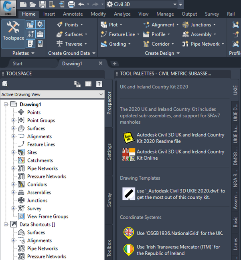This screenshot has height=260, width=241.
Task: Click the Feature Line icon
Action: click(104, 34)
